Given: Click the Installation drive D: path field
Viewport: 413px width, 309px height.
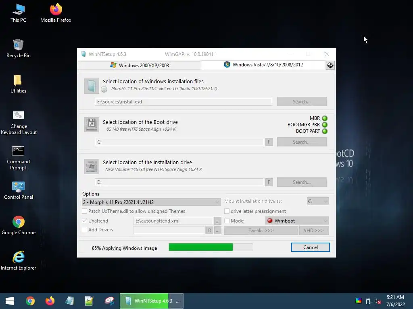Looking at the screenshot, I should click(179, 182).
